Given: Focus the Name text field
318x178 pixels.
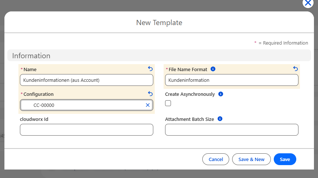Looking at the screenshot, I should (x=86, y=80).
